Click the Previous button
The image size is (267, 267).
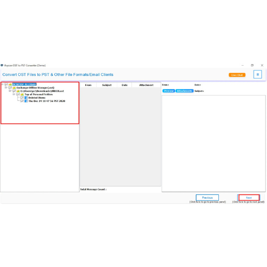(x=207, y=198)
